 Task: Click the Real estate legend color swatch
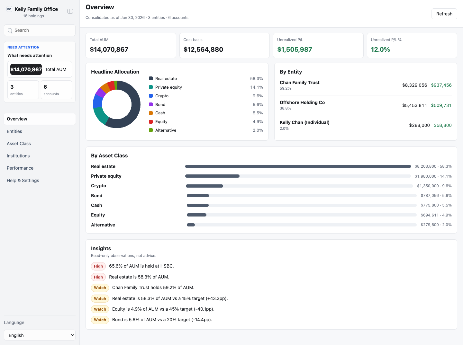click(x=151, y=78)
